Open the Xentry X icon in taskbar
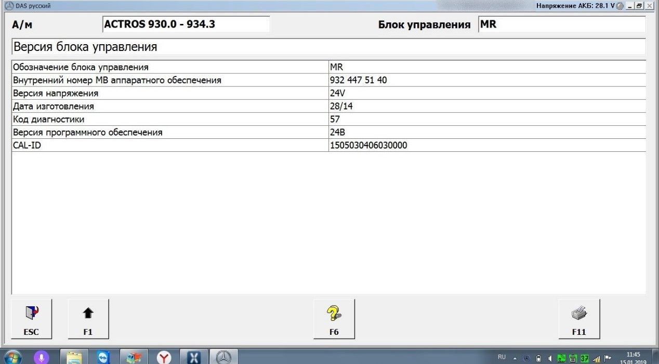The height and width of the screenshot is (364, 659). (x=194, y=357)
